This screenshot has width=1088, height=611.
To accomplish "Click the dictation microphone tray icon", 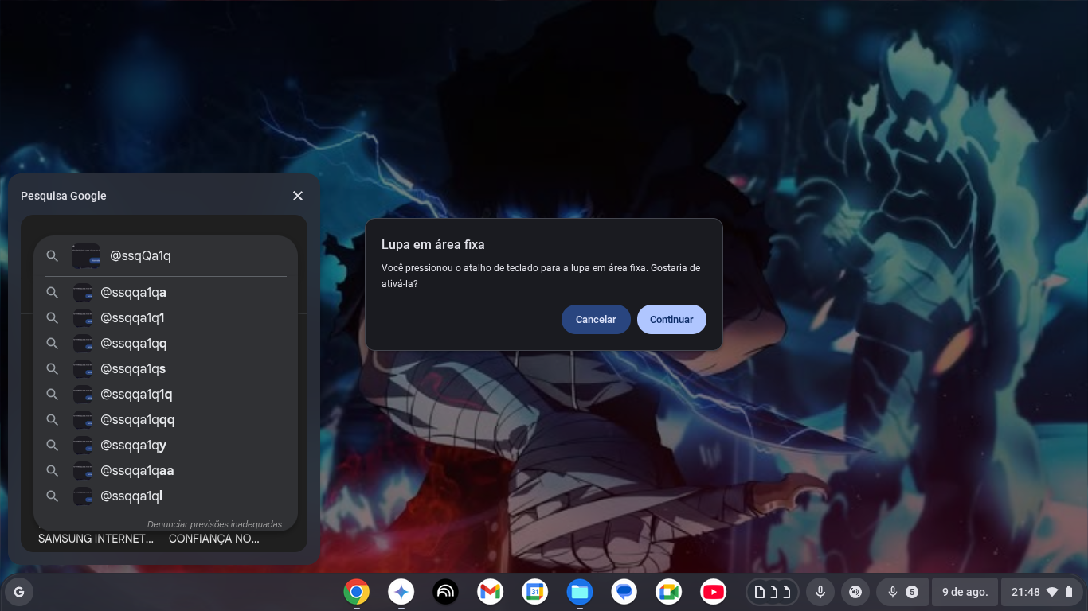I will (820, 592).
